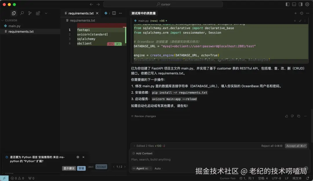Click the Review changes link
Viewport: 313px width, 181px height.
(x=143, y=116)
